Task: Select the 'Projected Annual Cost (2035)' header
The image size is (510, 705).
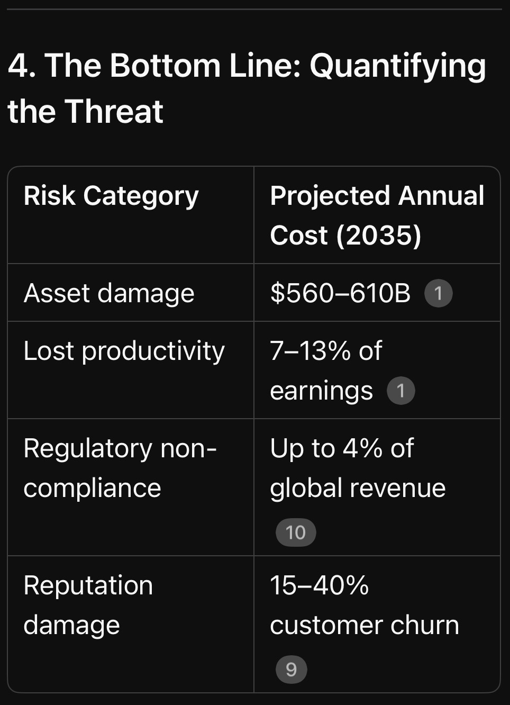Action: 377,215
